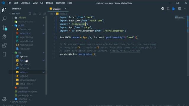The height and width of the screenshot is (106, 189).
Task: Open setupTests.js file
Action: (26, 84)
